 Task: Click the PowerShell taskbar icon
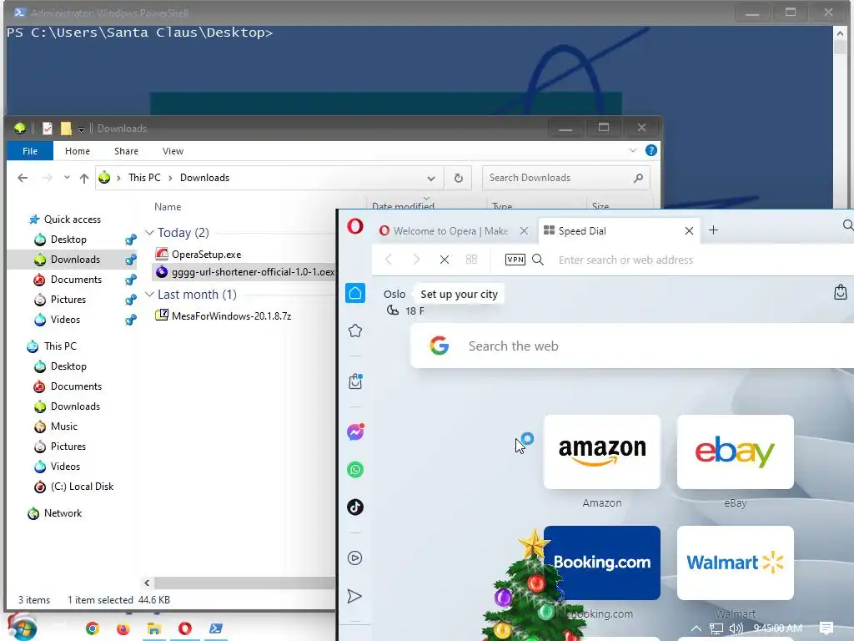coord(216,628)
